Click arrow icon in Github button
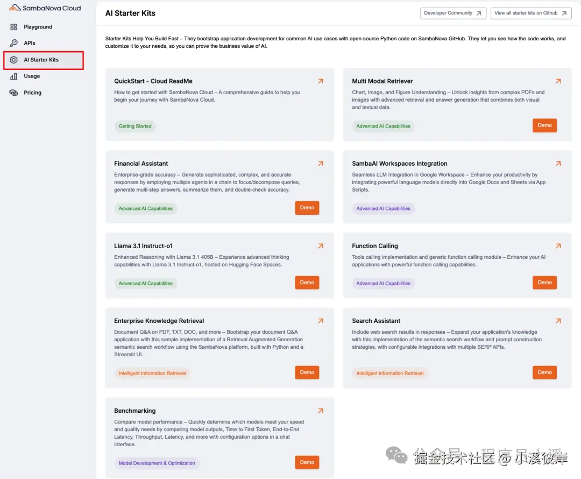Screen dimensions: 581x479 tap(564, 13)
